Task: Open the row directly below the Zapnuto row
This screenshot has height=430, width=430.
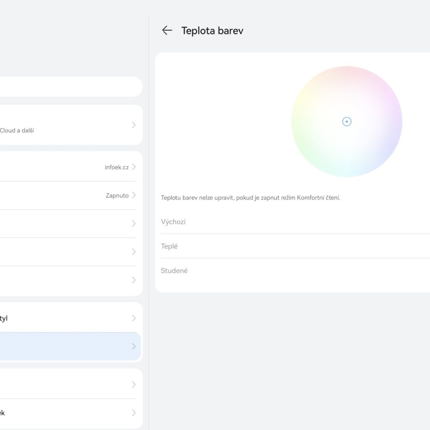Action: pos(67,223)
